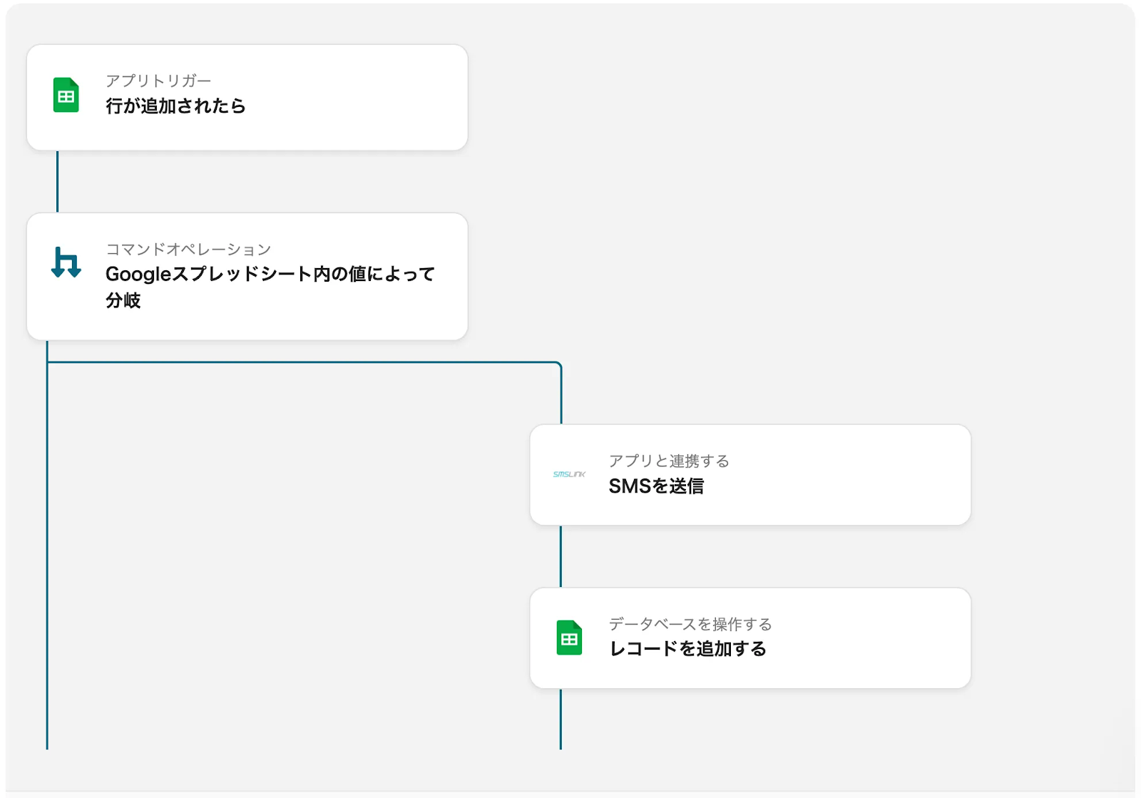
Task: Select the アプリトリガー label
Action: 158,81
